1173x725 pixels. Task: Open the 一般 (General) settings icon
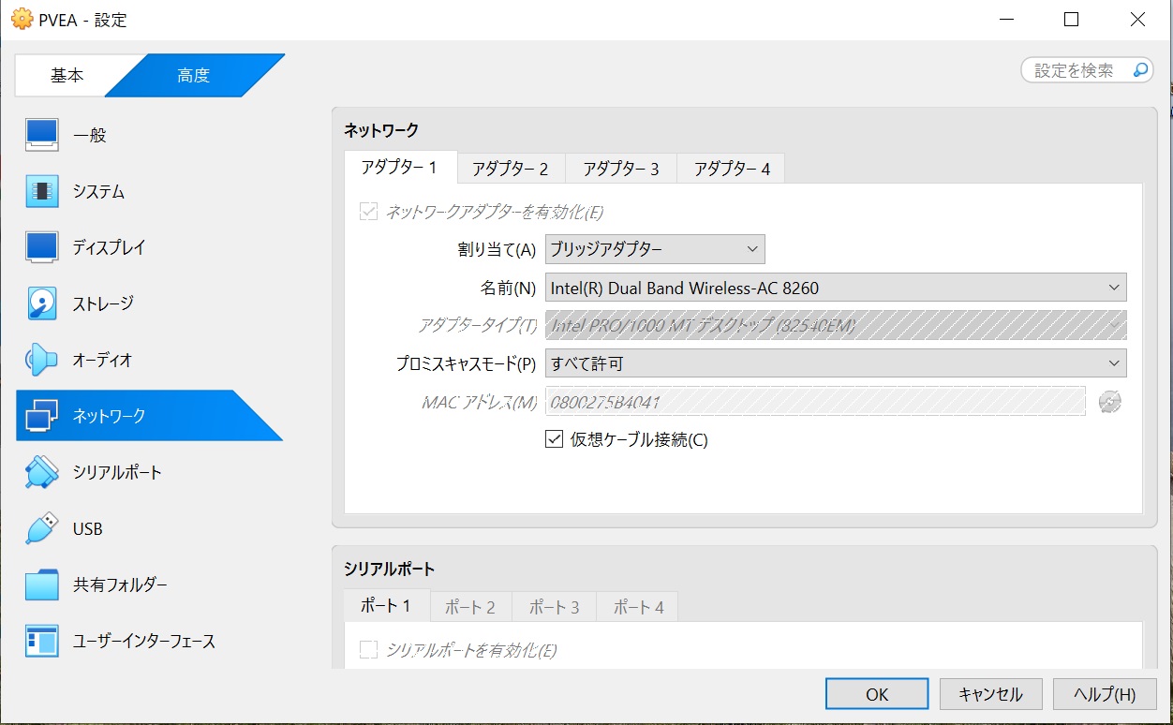tap(42, 135)
